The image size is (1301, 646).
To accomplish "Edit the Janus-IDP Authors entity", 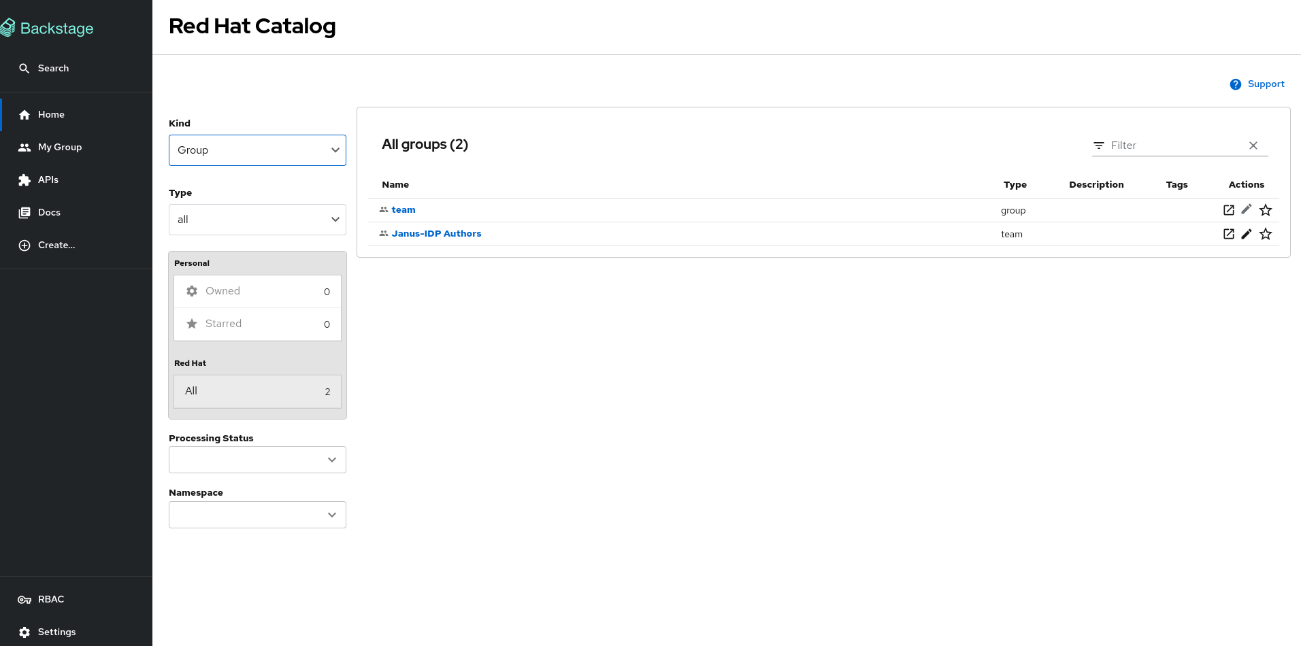I will 1246,234.
